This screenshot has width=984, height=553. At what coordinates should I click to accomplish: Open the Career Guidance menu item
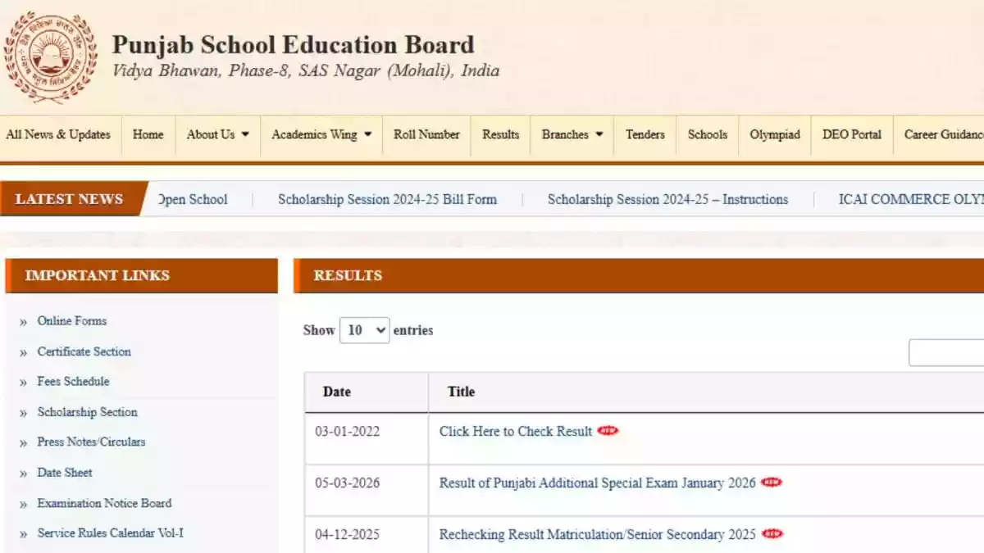coord(943,134)
